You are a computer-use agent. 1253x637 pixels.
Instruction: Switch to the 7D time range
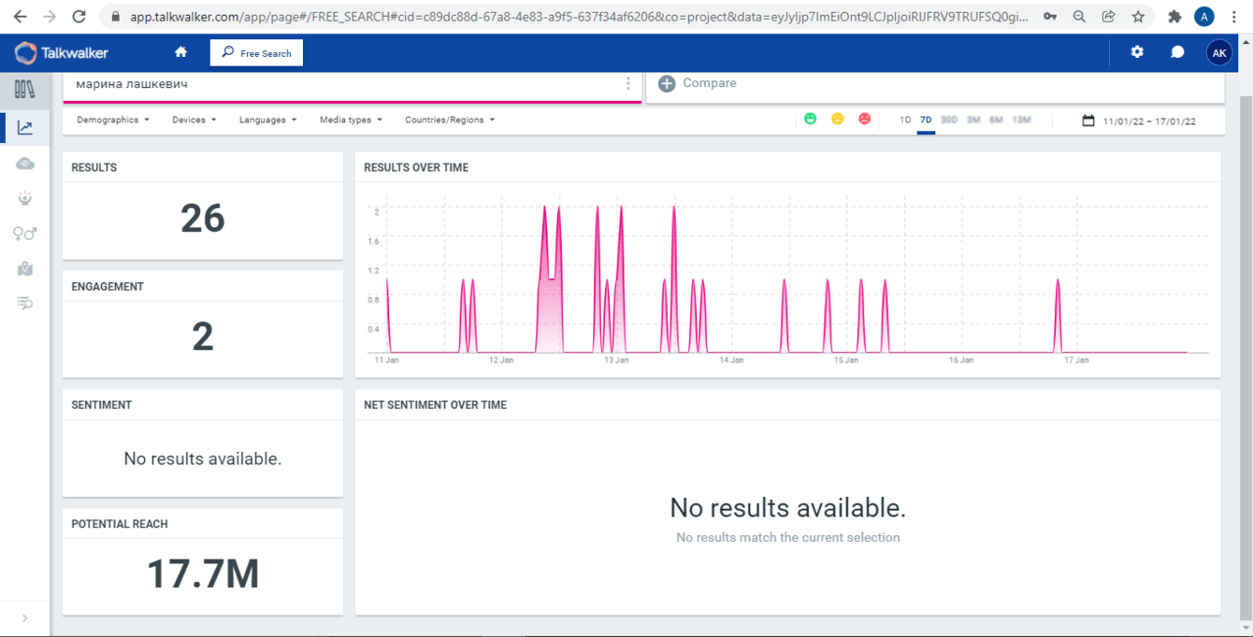click(926, 120)
